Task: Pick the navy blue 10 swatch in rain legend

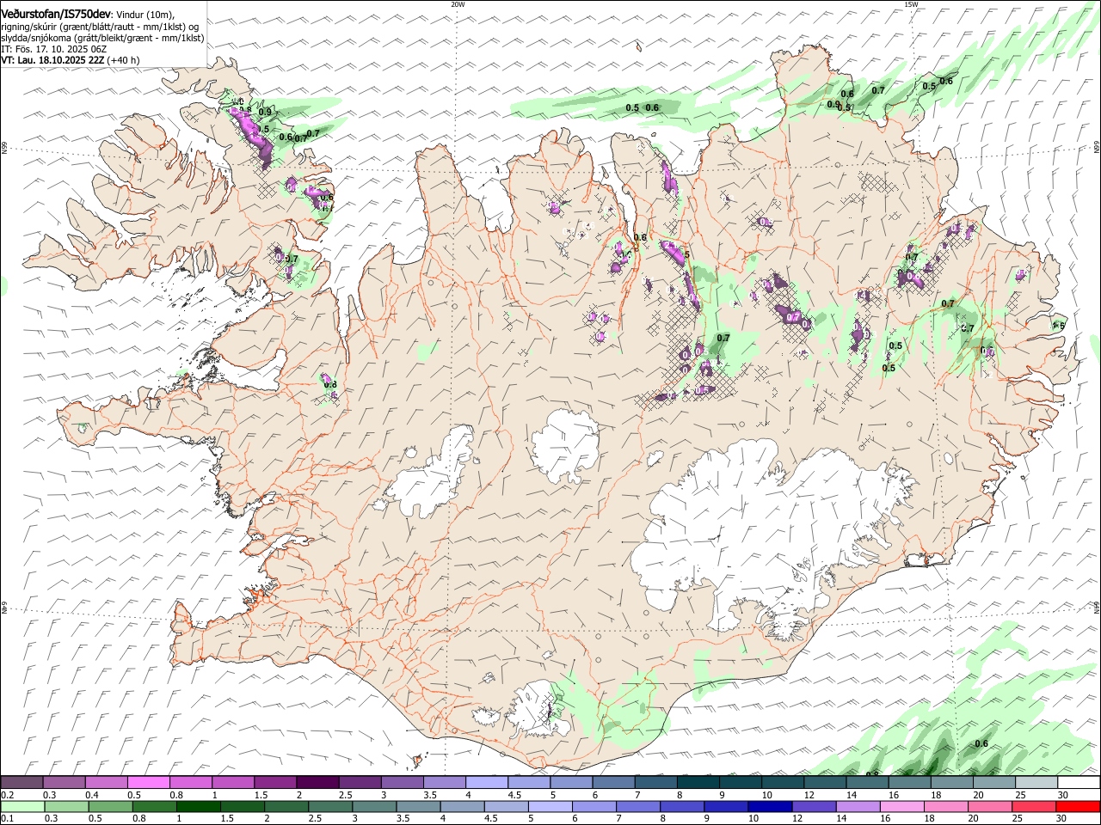Action: (x=769, y=807)
